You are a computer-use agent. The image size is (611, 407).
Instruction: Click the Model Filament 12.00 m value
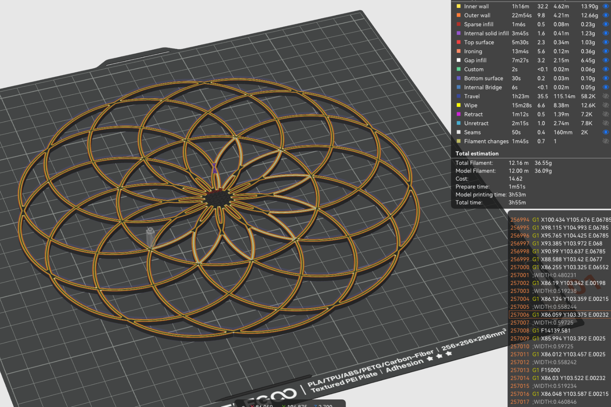coord(519,171)
